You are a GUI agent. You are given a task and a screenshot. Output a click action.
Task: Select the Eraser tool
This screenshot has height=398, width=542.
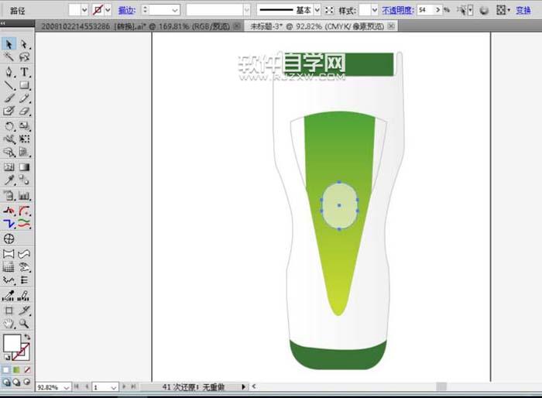(x=24, y=112)
